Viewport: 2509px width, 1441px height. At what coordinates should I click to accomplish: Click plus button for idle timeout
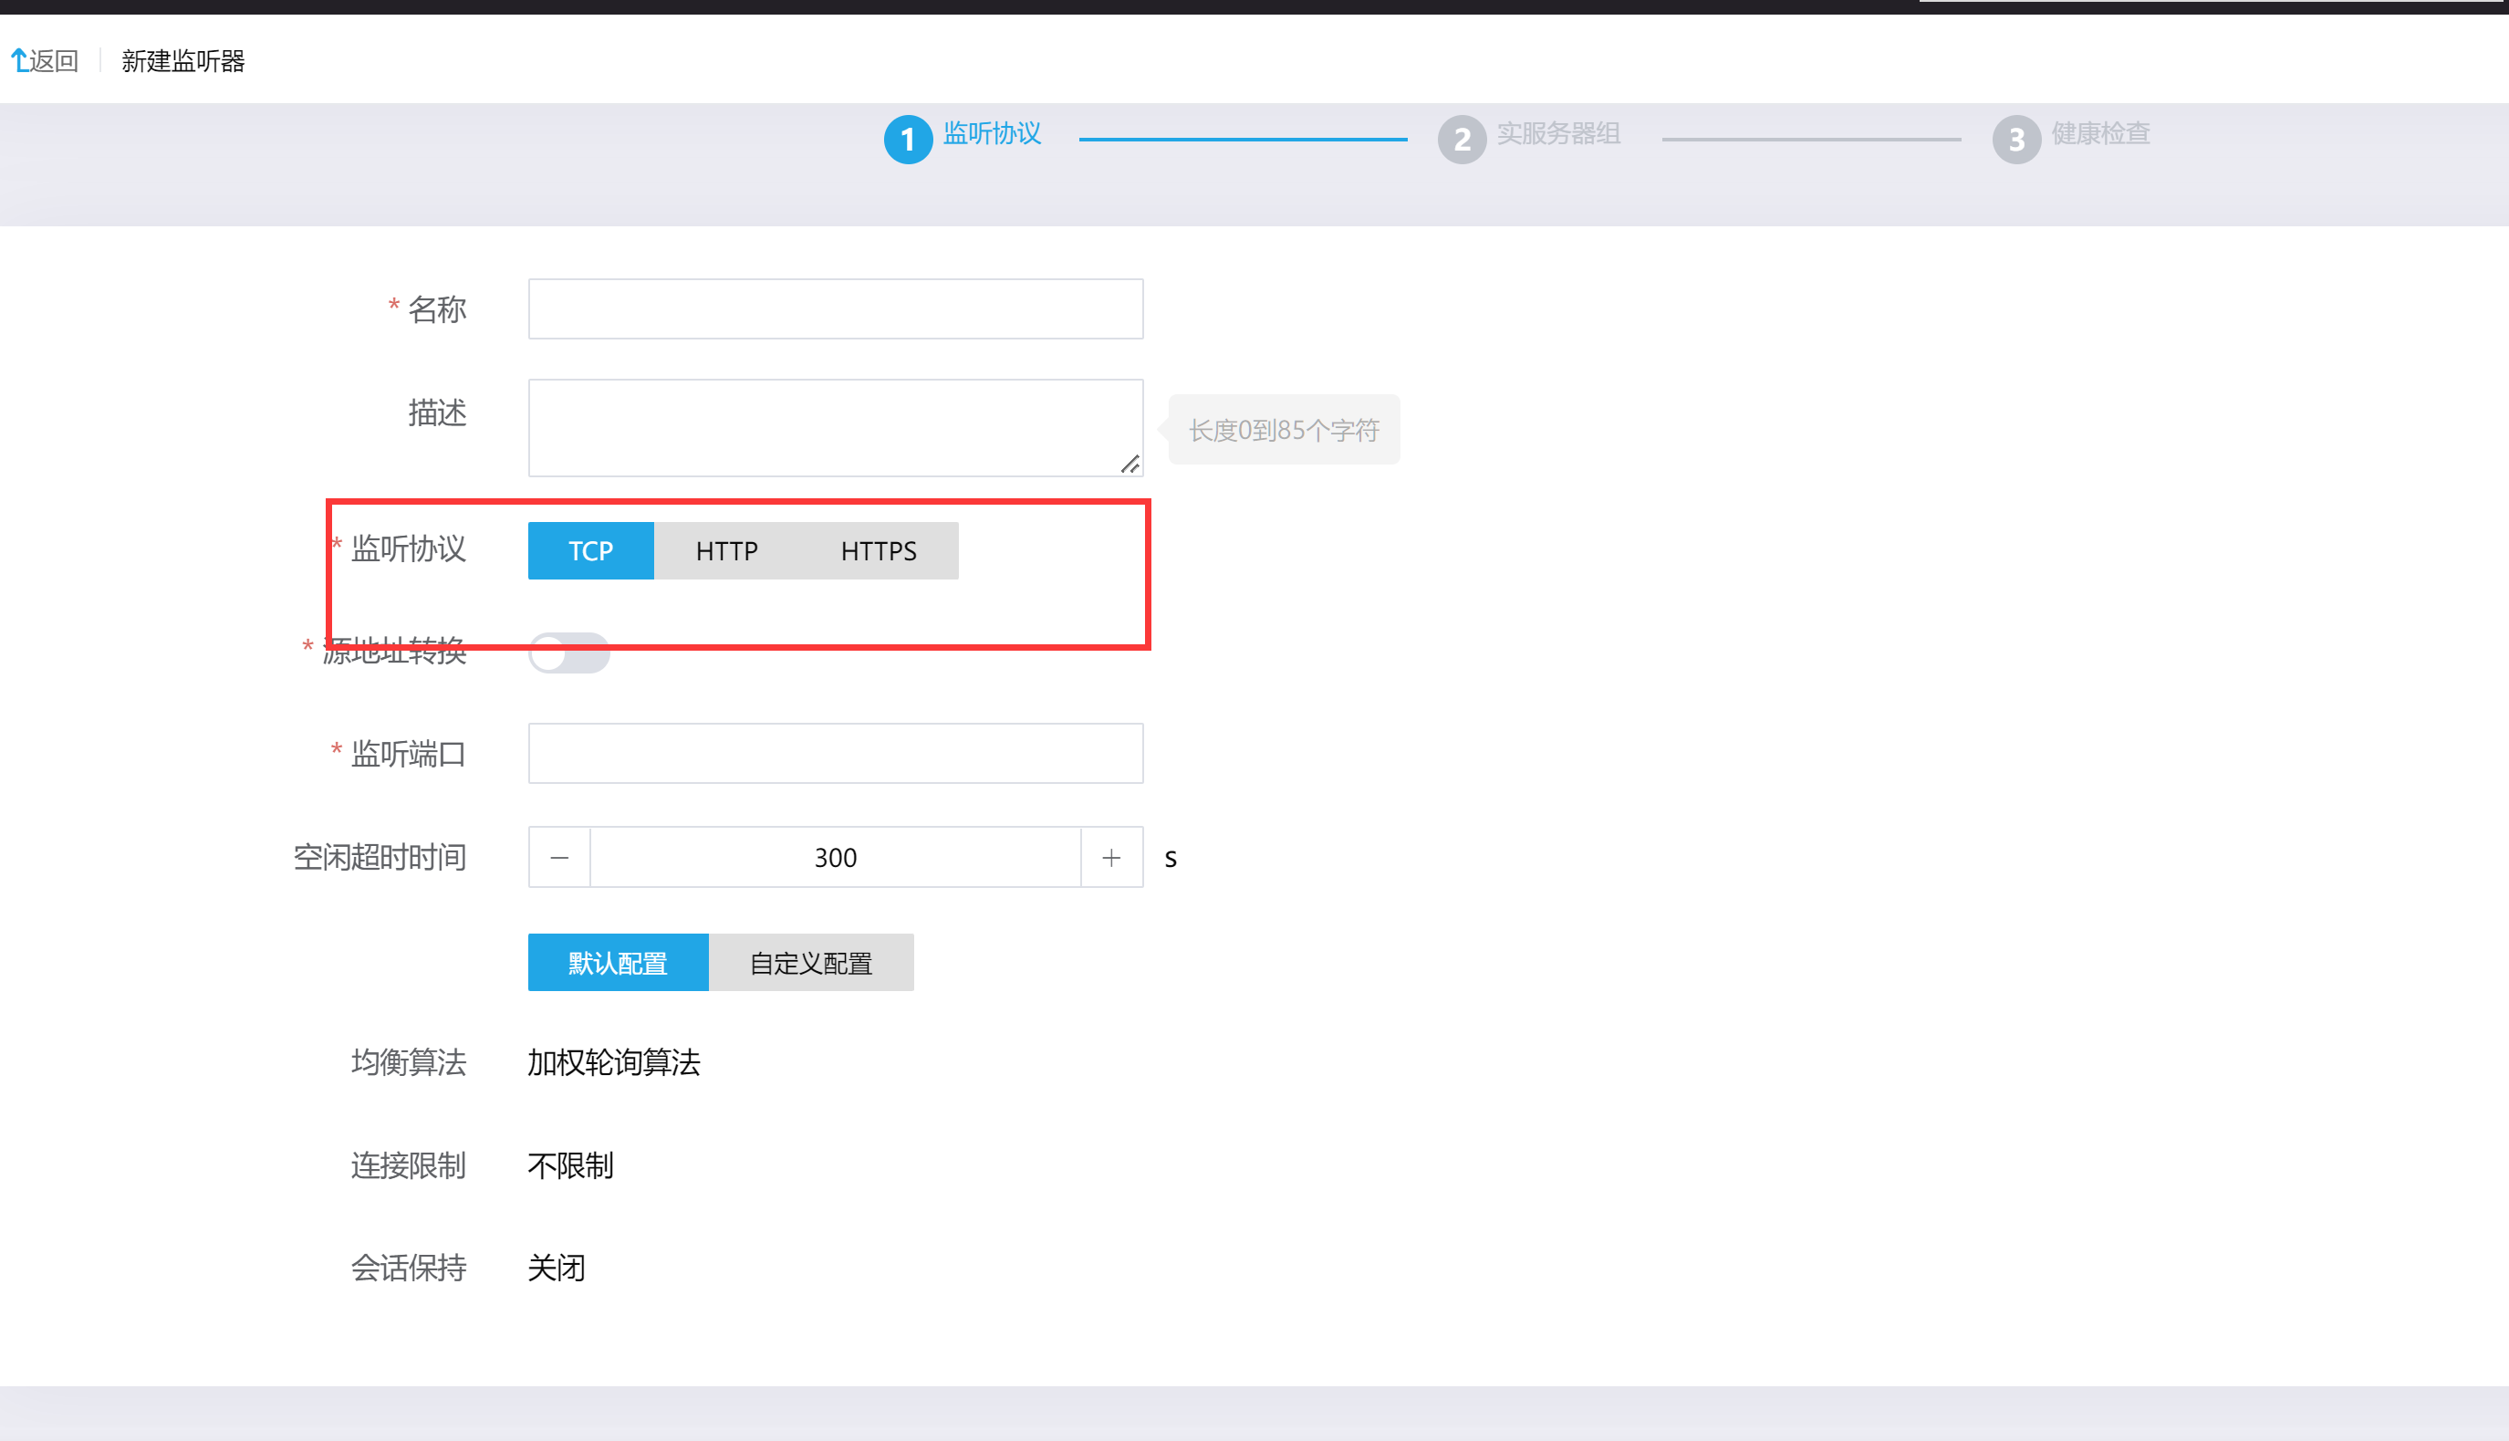(x=1111, y=857)
